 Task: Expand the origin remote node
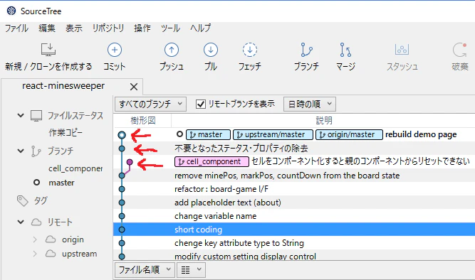click(x=35, y=239)
